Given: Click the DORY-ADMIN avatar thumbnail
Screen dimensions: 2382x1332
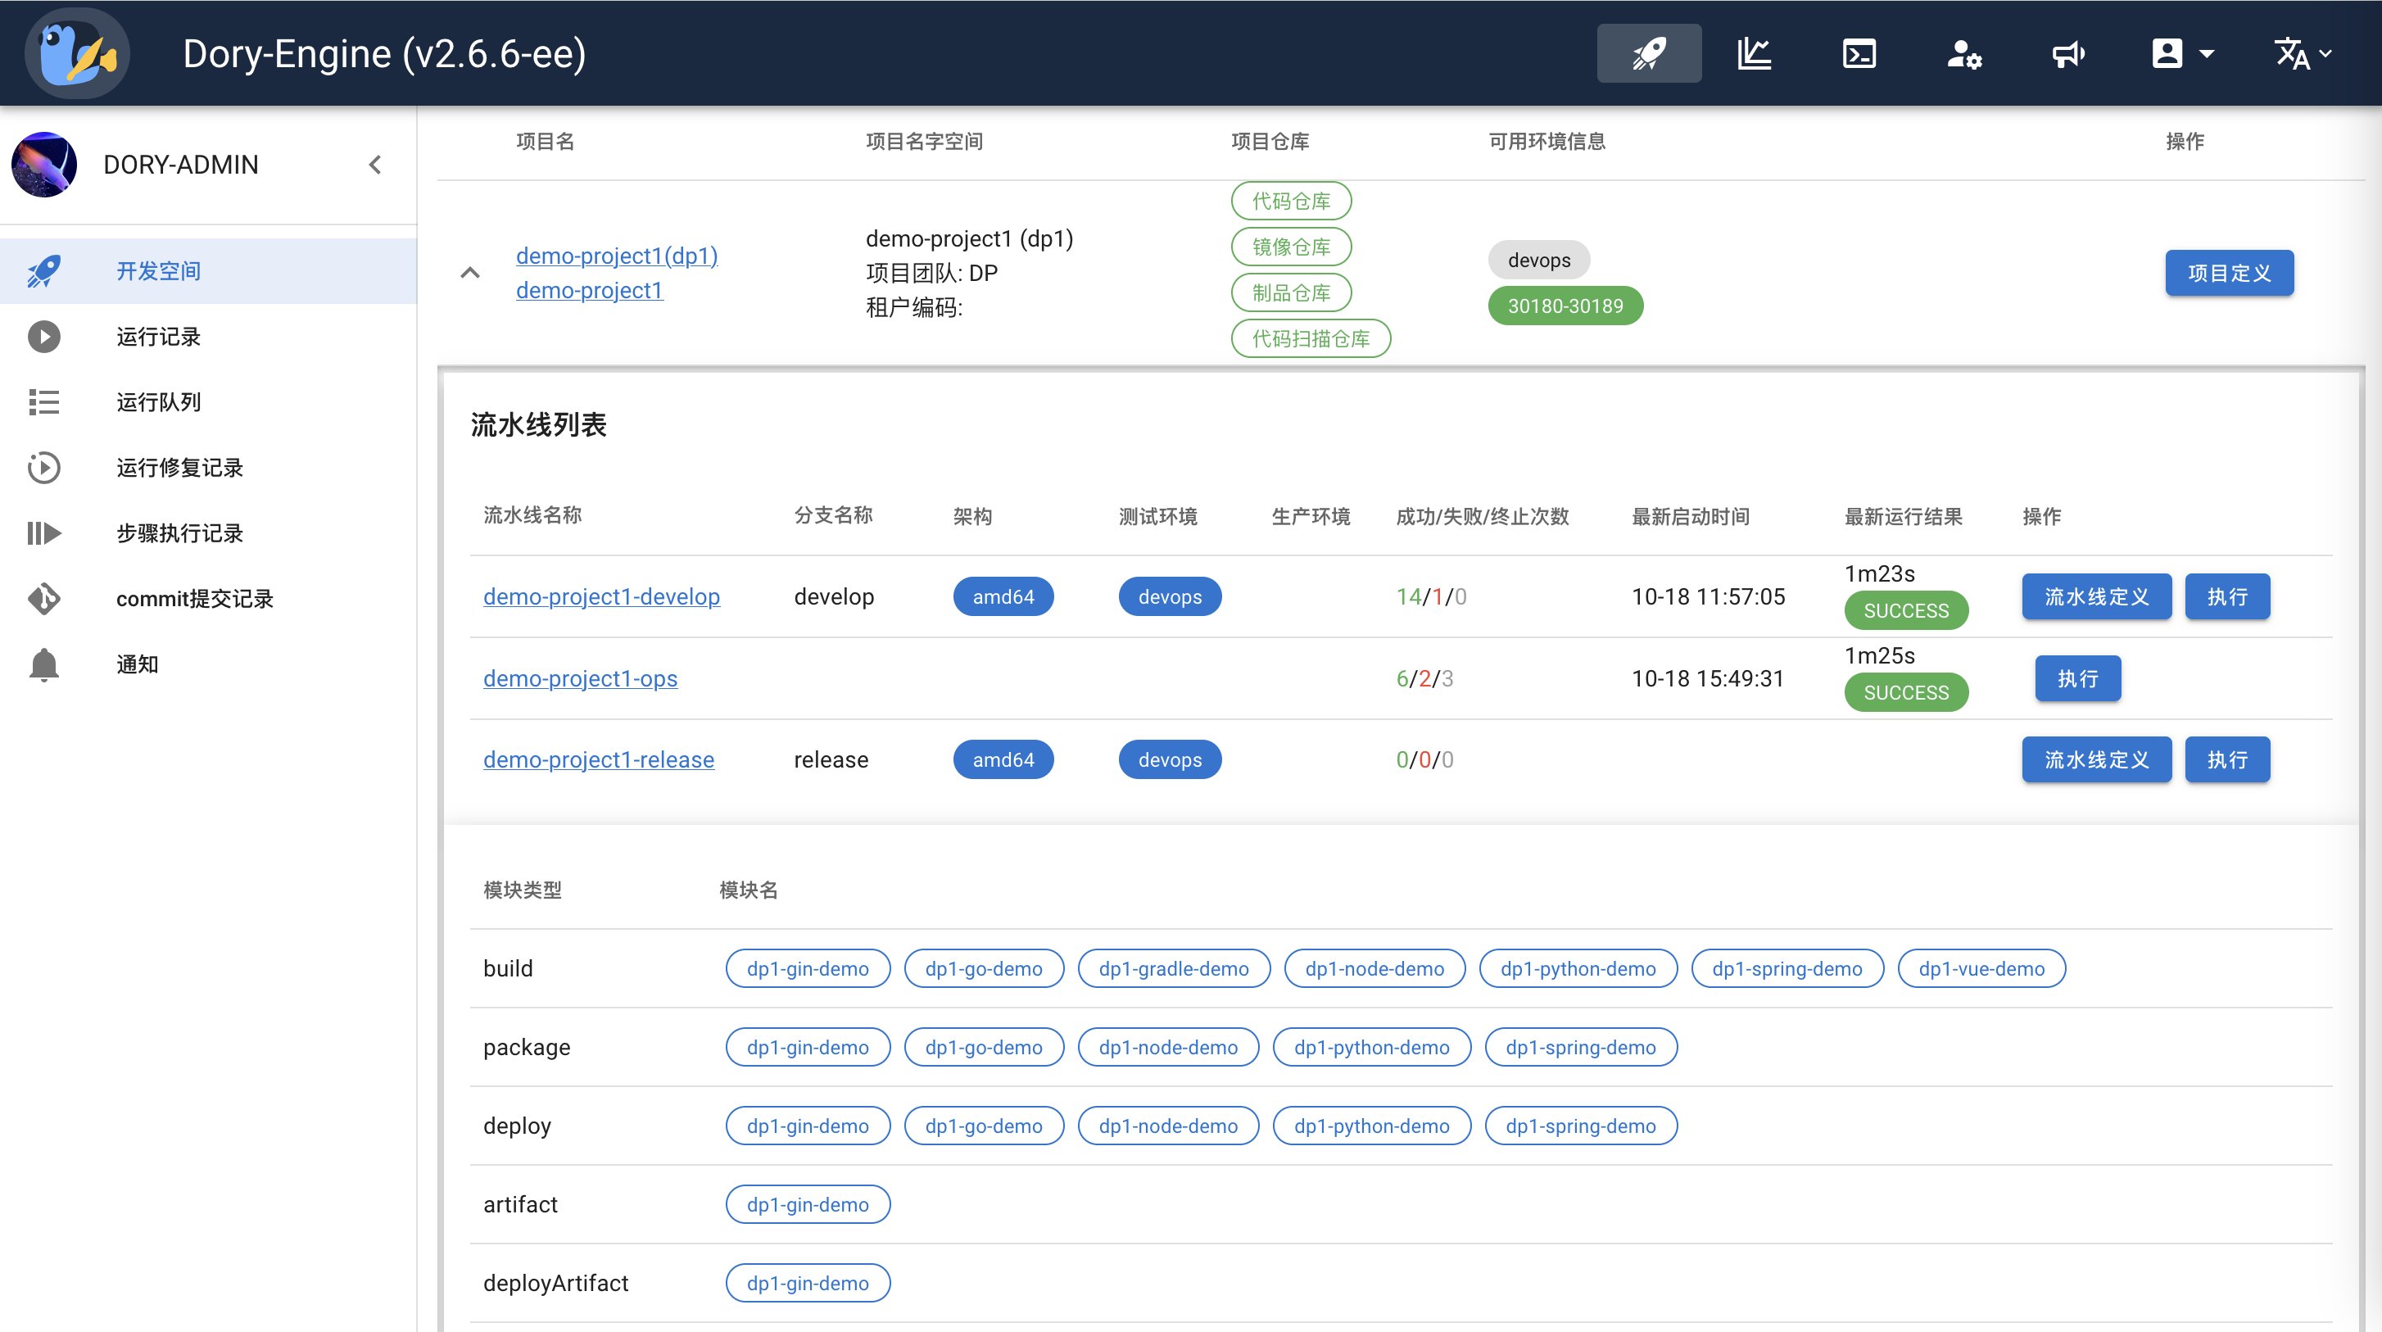Looking at the screenshot, I should coord(43,165).
